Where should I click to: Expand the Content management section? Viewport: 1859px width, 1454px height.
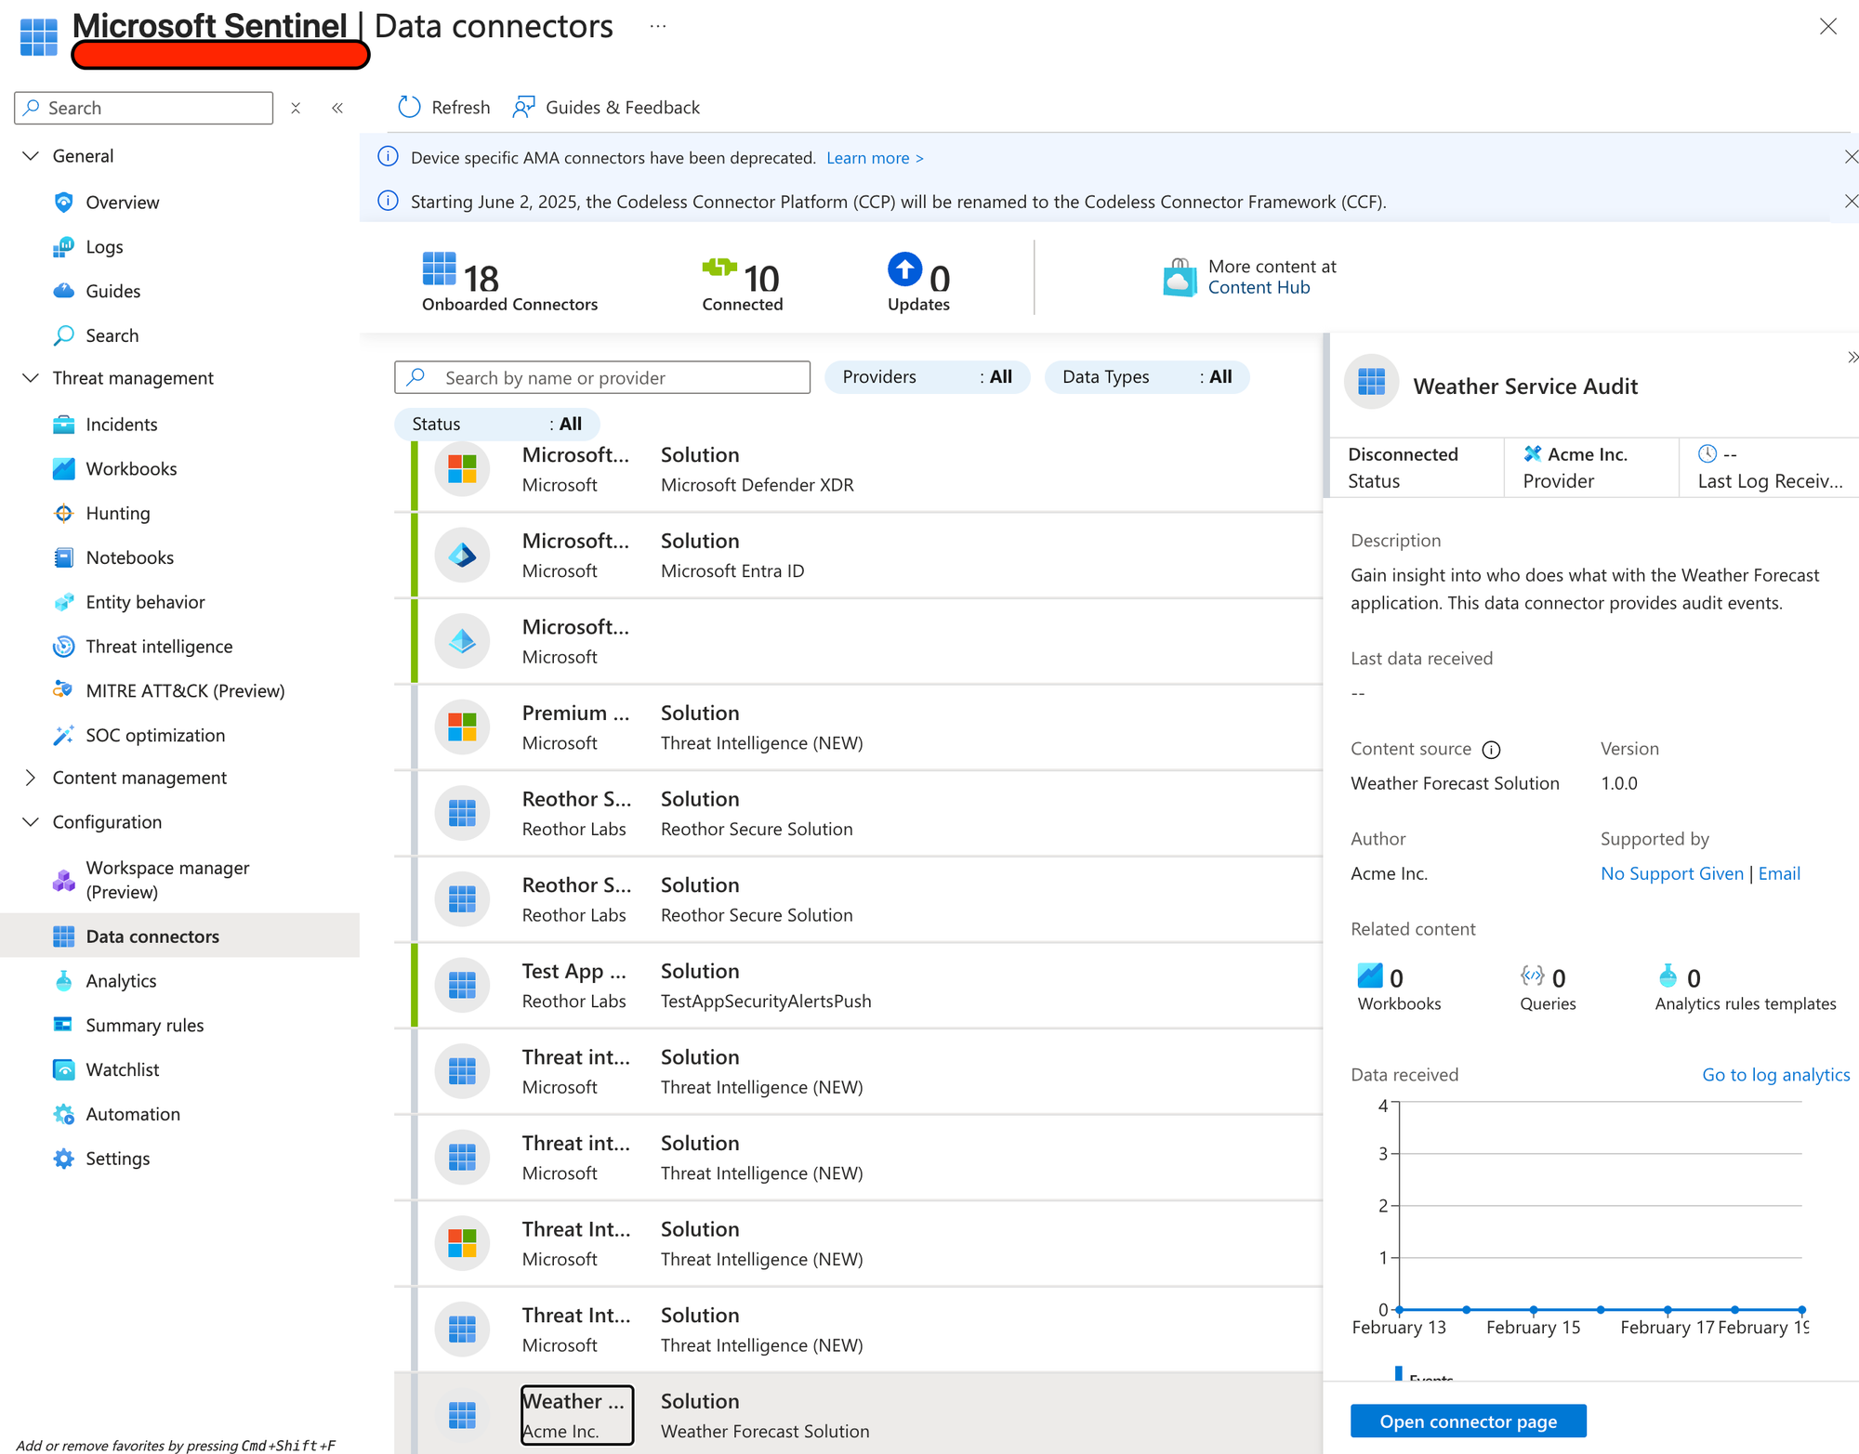pos(31,778)
